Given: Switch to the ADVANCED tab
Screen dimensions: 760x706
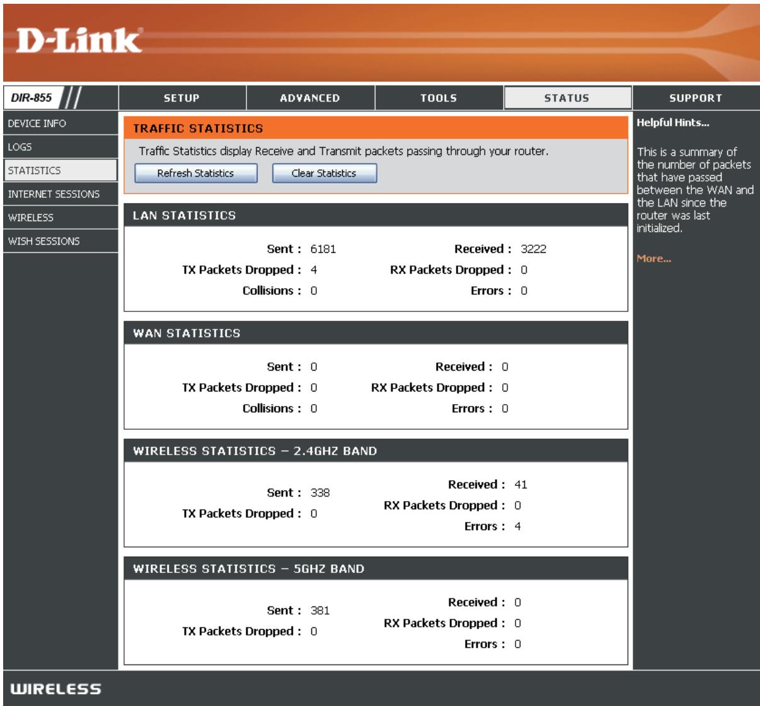Looking at the screenshot, I should [310, 98].
